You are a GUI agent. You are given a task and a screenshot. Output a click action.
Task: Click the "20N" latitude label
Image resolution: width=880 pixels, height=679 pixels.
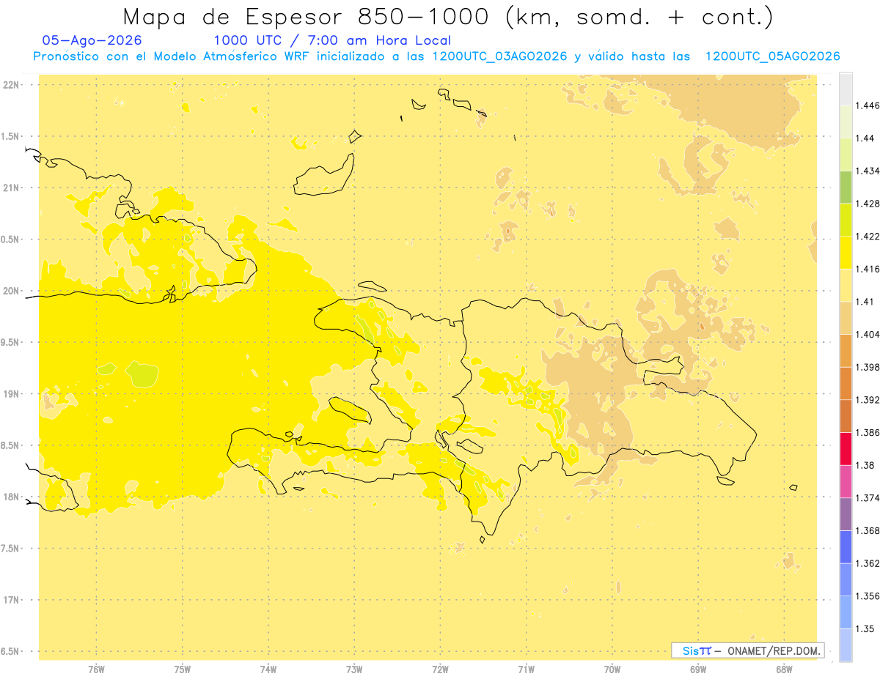[11, 291]
